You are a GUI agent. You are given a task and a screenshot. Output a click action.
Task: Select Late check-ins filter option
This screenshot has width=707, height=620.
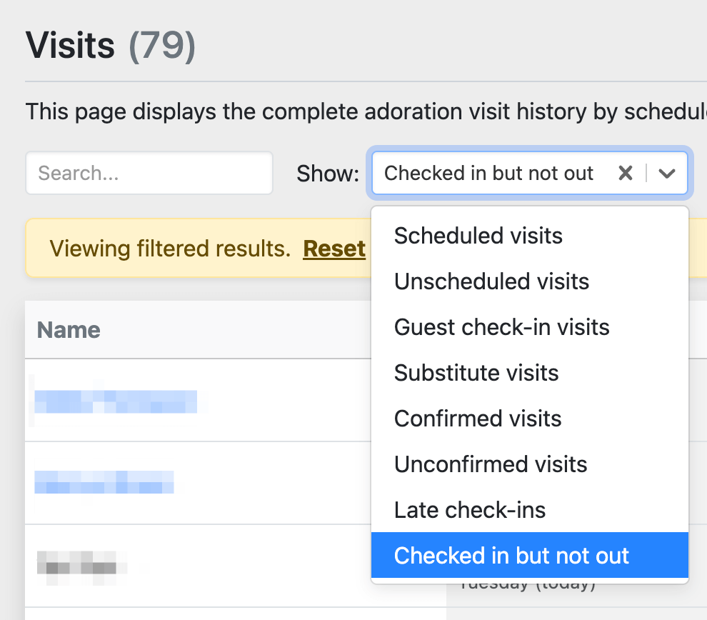click(x=470, y=510)
